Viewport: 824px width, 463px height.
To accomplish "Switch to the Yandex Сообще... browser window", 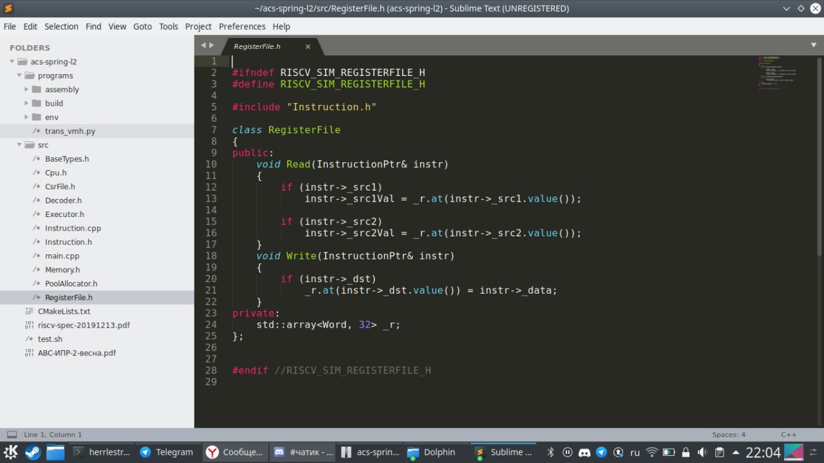I will click(235, 452).
